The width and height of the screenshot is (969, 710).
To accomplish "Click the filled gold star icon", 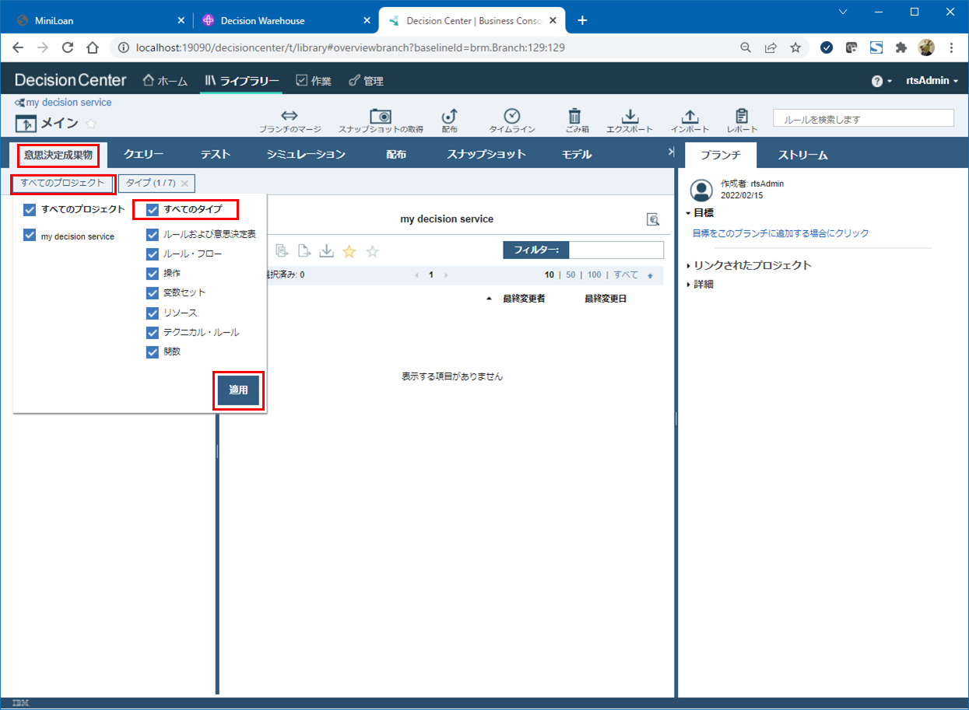I will pyautogui.click(x=349, y=250).
